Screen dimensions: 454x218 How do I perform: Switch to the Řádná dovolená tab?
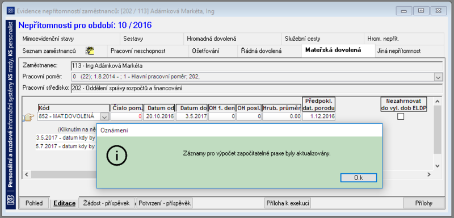261,51
